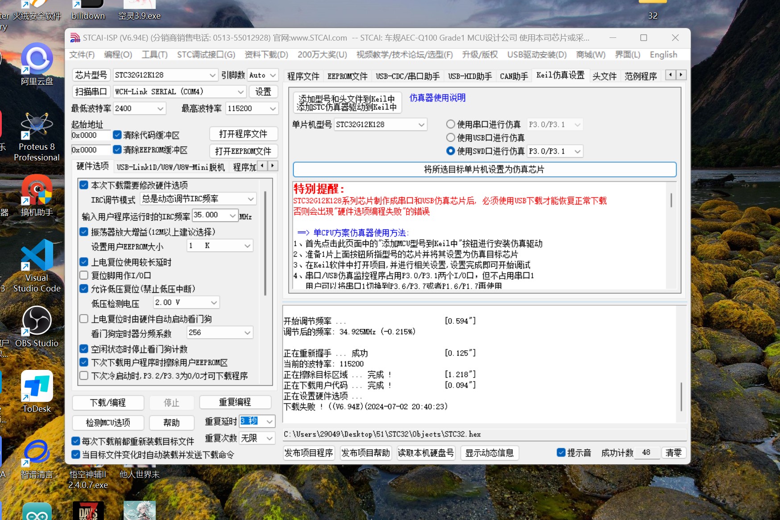Click 清零 button
Image resolution: width=780 pixels, height=520 pixels.
click(x=673, y=453)
